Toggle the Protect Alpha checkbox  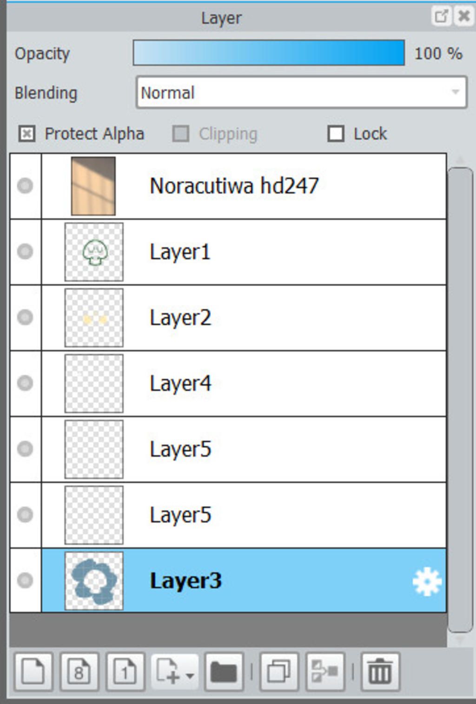point(26,134)
